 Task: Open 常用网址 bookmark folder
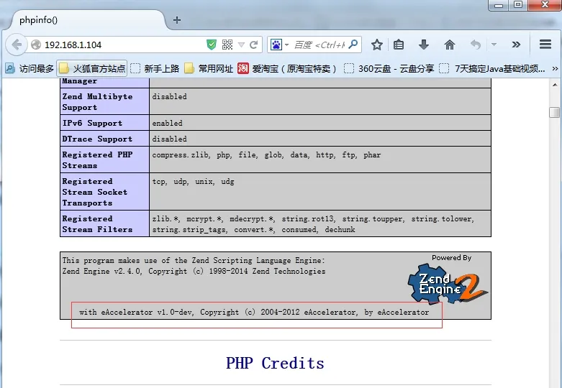pyautogui.click(x=209, y=68)
